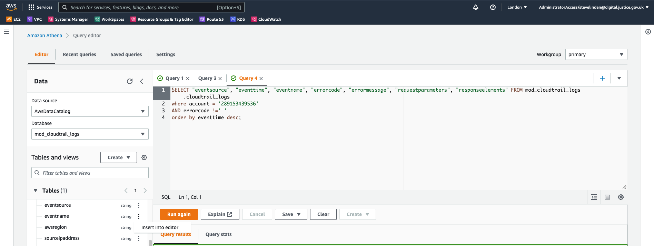Open the AdministratorAccess account menu
This screenshot has width=654, height=246.
point(594,7)
